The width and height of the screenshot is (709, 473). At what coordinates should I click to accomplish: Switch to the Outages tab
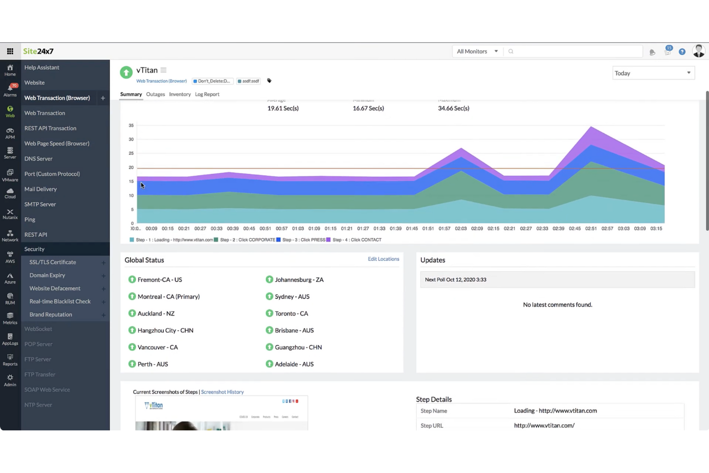coord(155,94)
